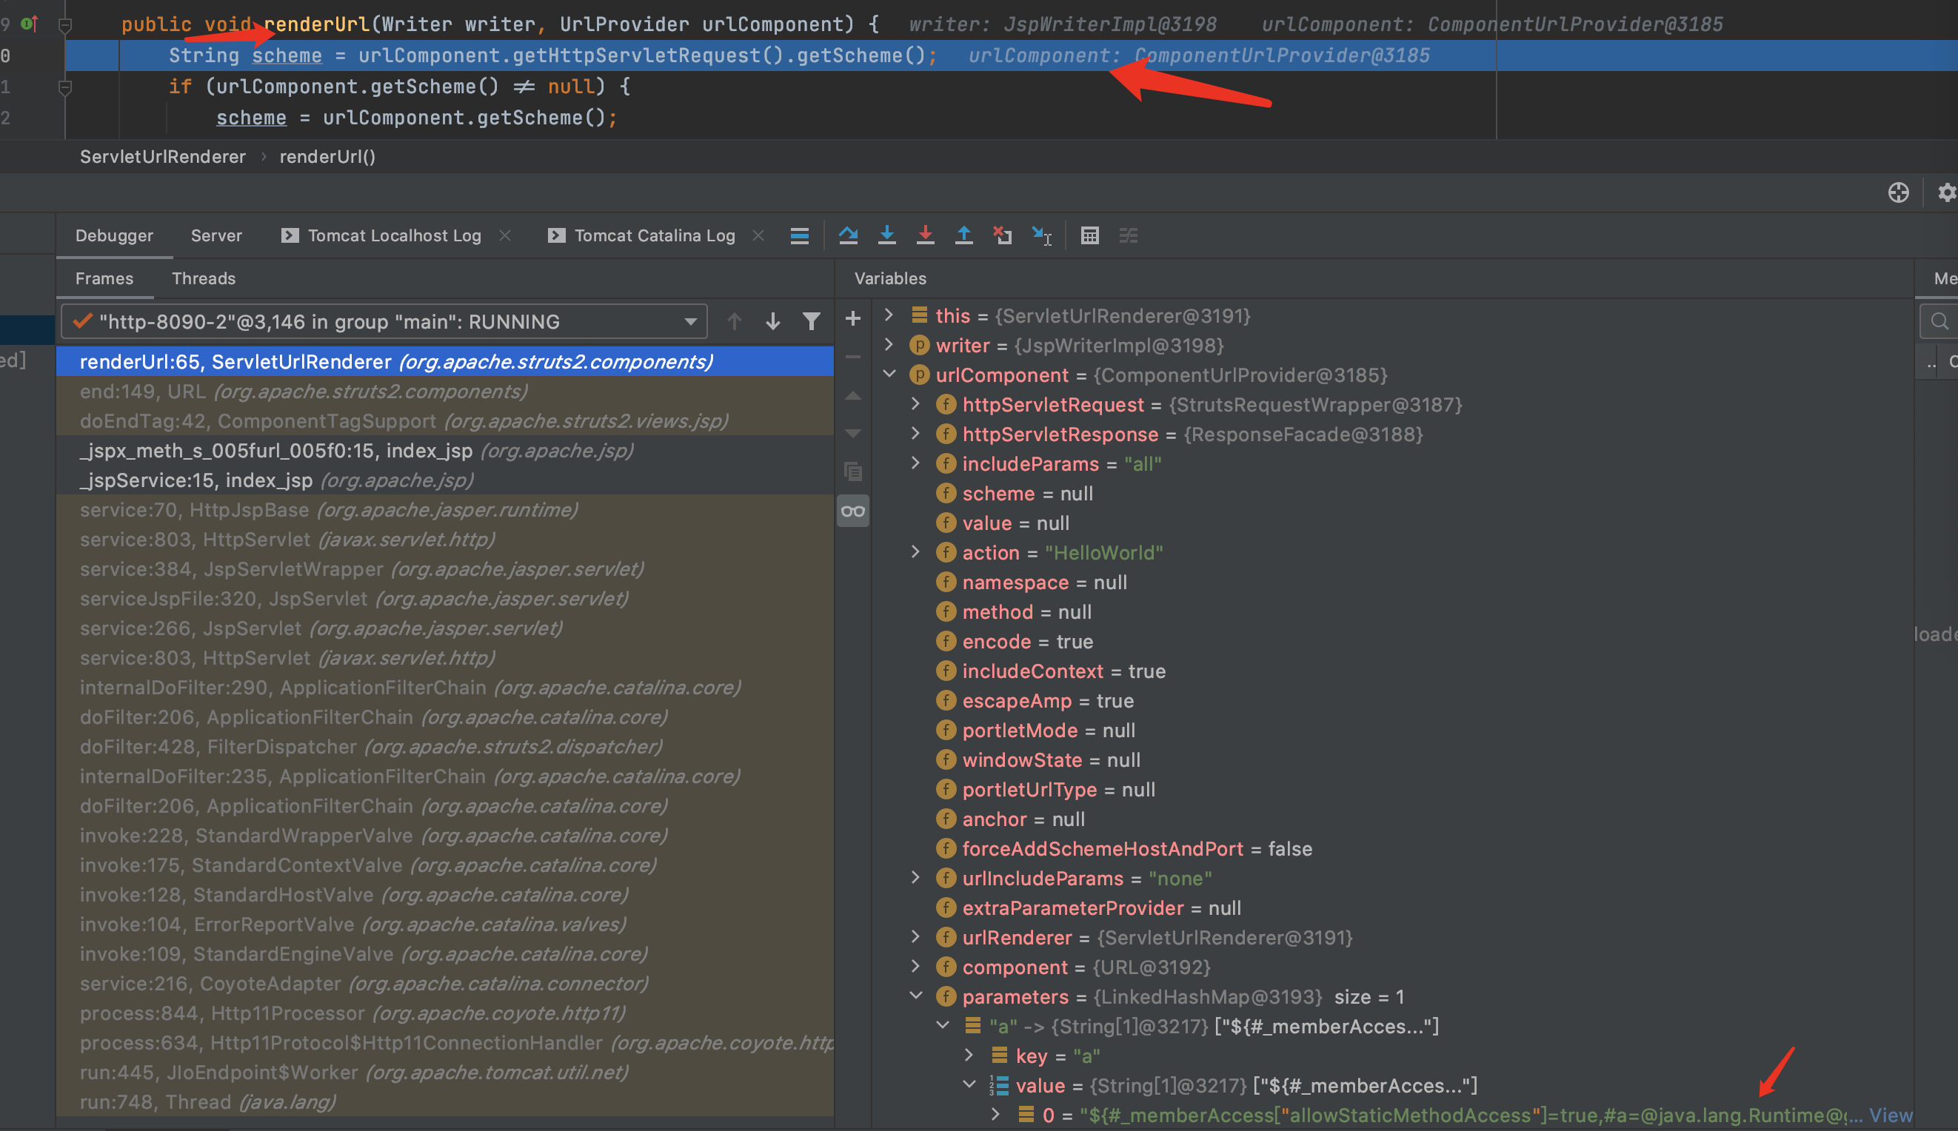This screenshot has height=1131, width=1958.
Task: Click the add new watch plus icon
Action: coord(852,318)
